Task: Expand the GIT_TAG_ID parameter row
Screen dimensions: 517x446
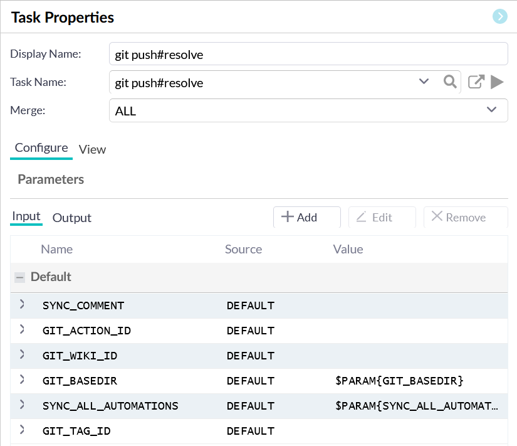Action: tap(22, 430)
